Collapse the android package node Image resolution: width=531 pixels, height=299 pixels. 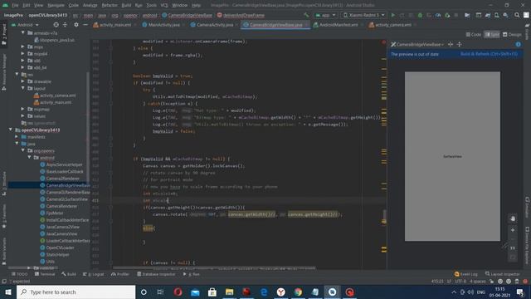(30, 158)
